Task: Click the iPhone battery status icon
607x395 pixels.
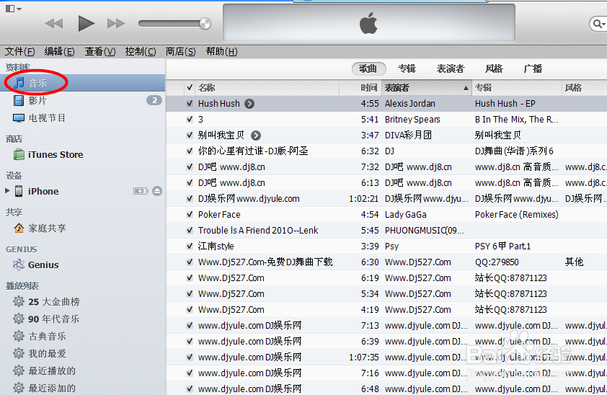Action: [x=141, y=191]
